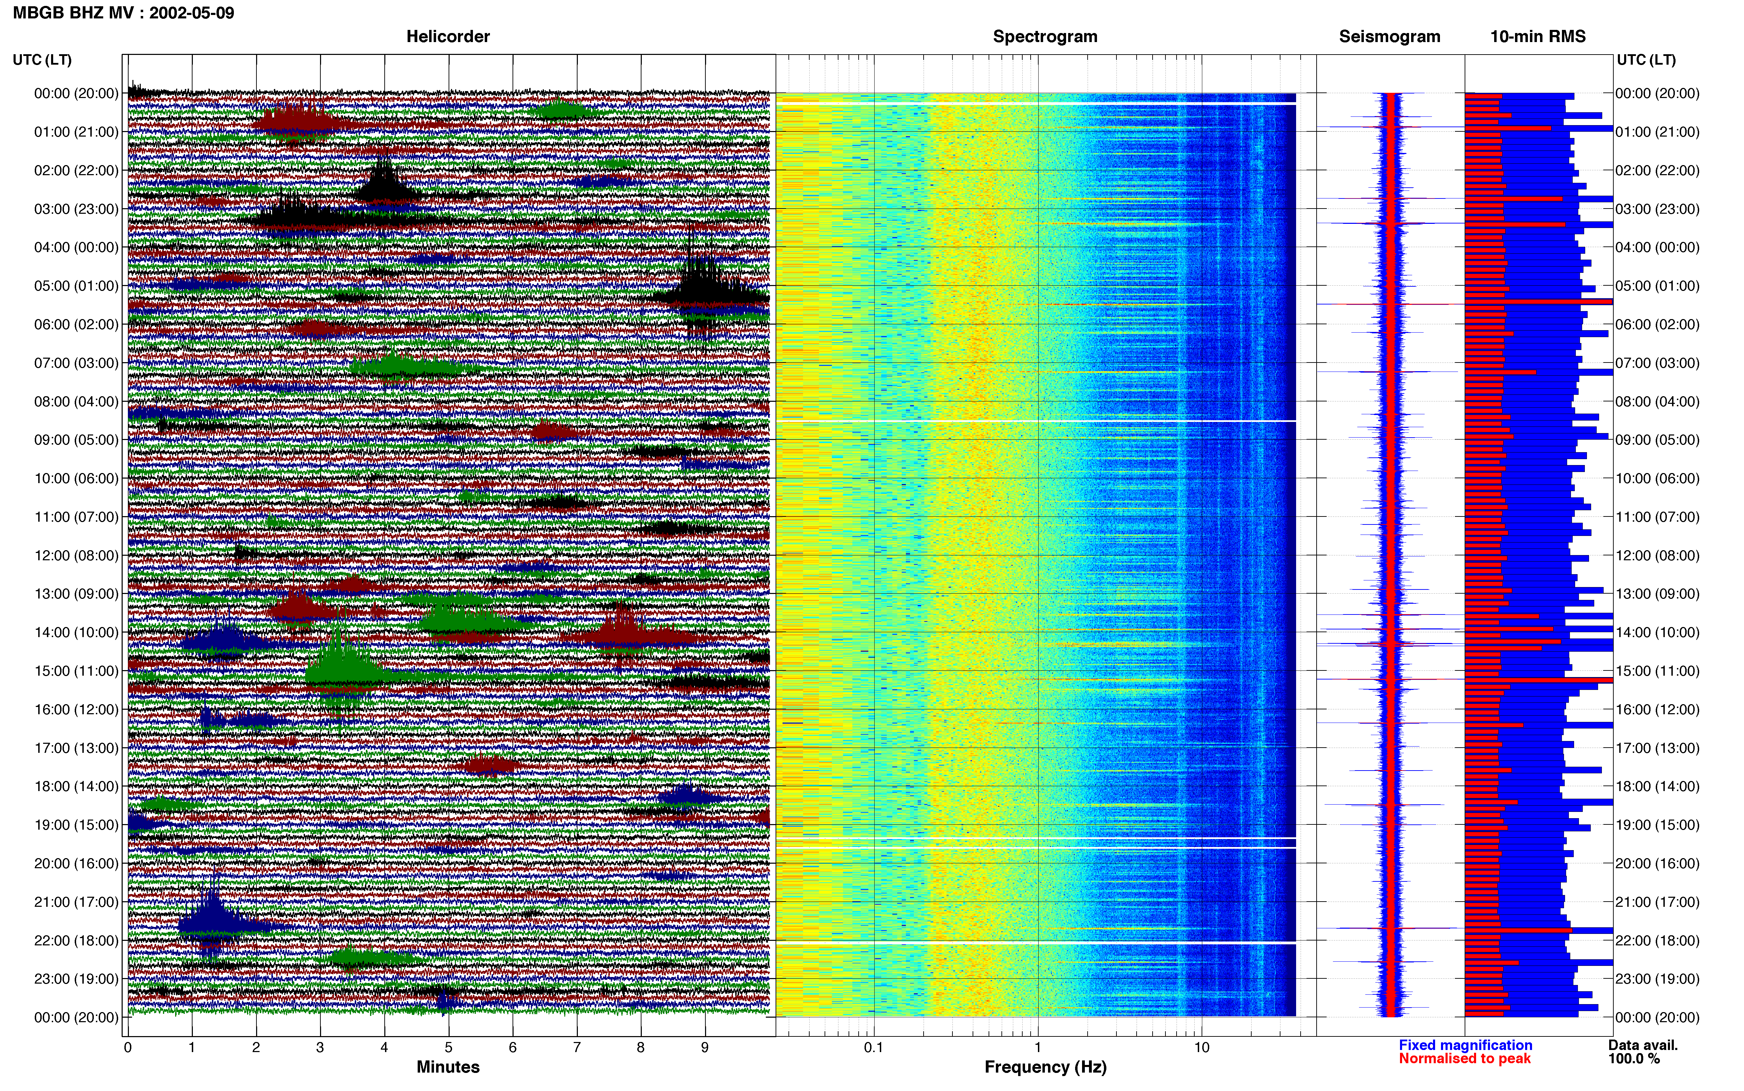The image size is (1744, 1091).
Task: Select the 'Helicorder' panel heading
Action: (x=448, y=36)
